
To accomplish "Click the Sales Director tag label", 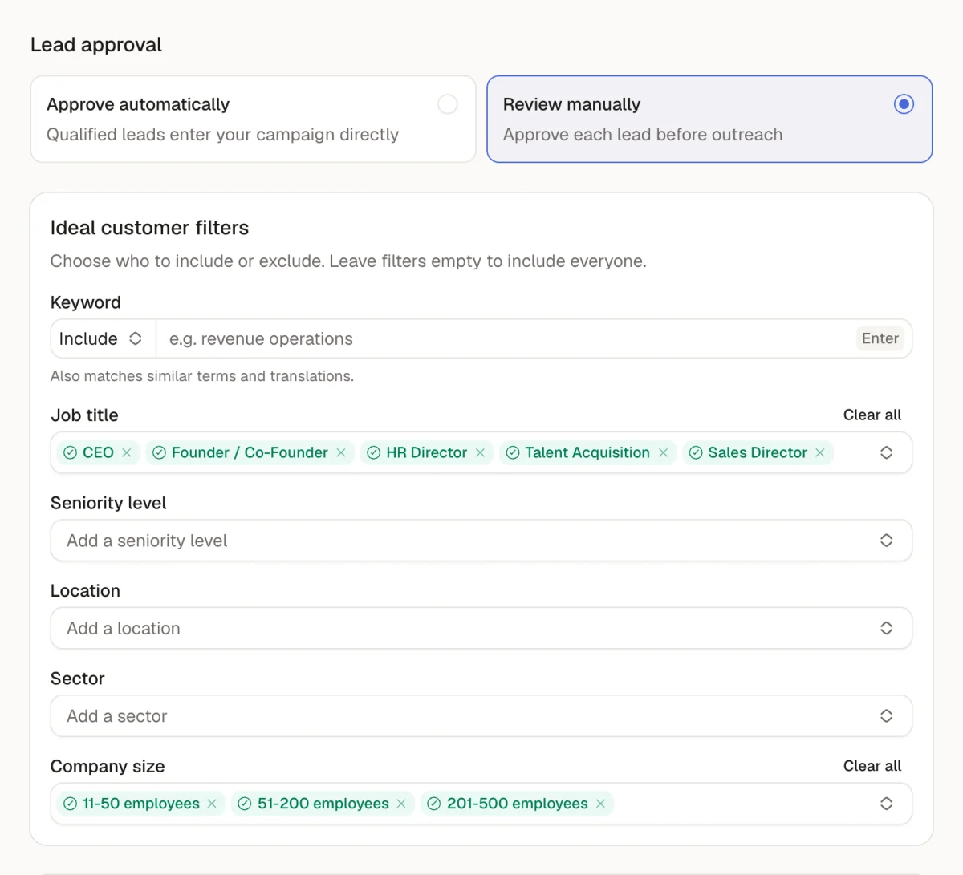I will [758, 452].
